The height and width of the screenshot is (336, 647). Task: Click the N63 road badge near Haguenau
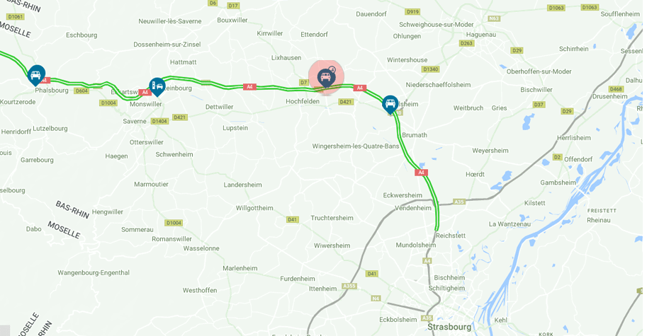(494, 18)
